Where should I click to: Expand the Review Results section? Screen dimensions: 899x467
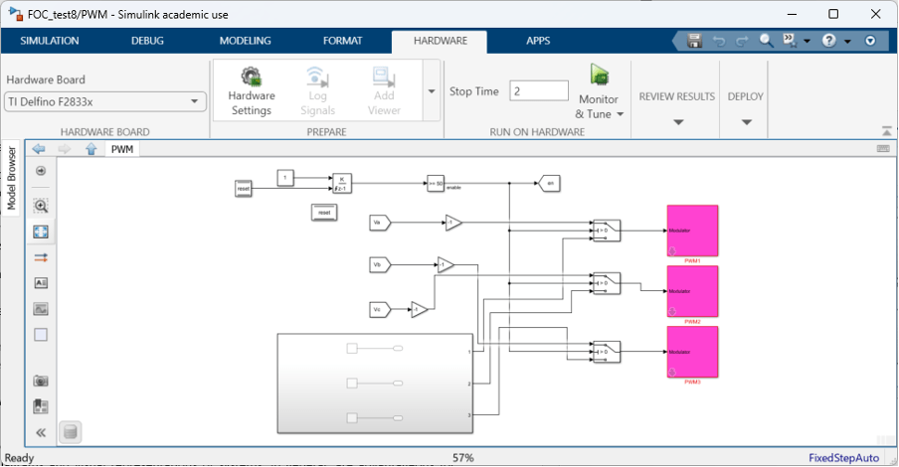click(x=677, y=122)
